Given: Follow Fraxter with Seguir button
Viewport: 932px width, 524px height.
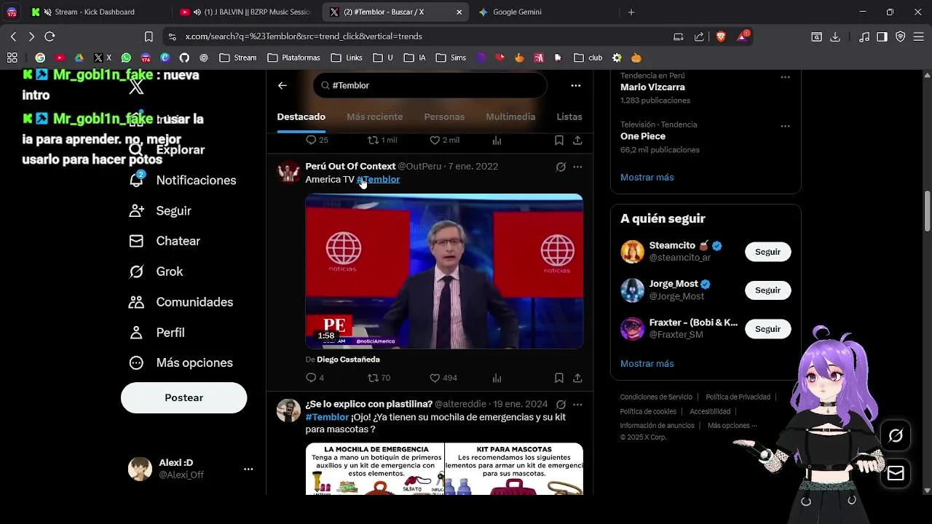Looking at the screenshot, I should [x=767, y=329].
